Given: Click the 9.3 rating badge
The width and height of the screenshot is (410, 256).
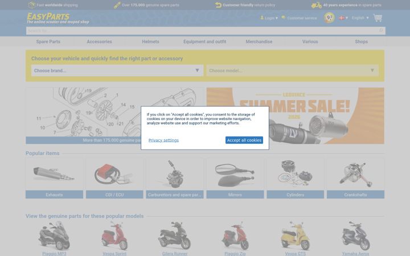Looking at the screenshot, I should click(329, 18).
